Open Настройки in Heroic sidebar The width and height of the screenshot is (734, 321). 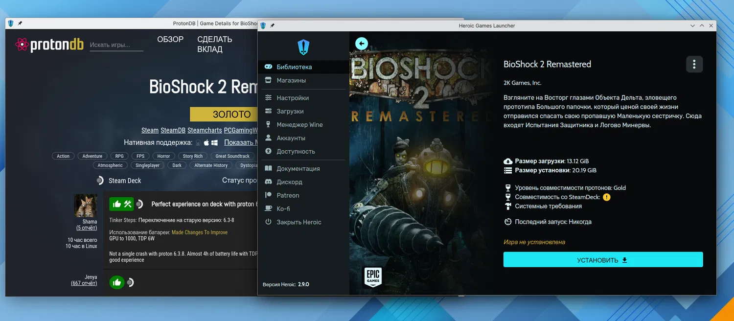[303, 98]
